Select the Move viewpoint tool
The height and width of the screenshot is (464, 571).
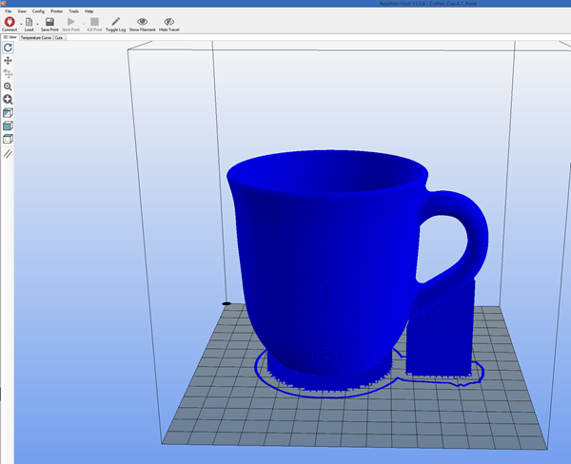pos(9,60)
